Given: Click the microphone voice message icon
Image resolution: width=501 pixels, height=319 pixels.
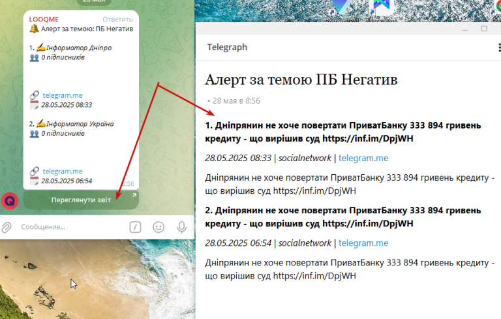Looking at the screenshot, I should pyautogui.click(x=181, y=227).
